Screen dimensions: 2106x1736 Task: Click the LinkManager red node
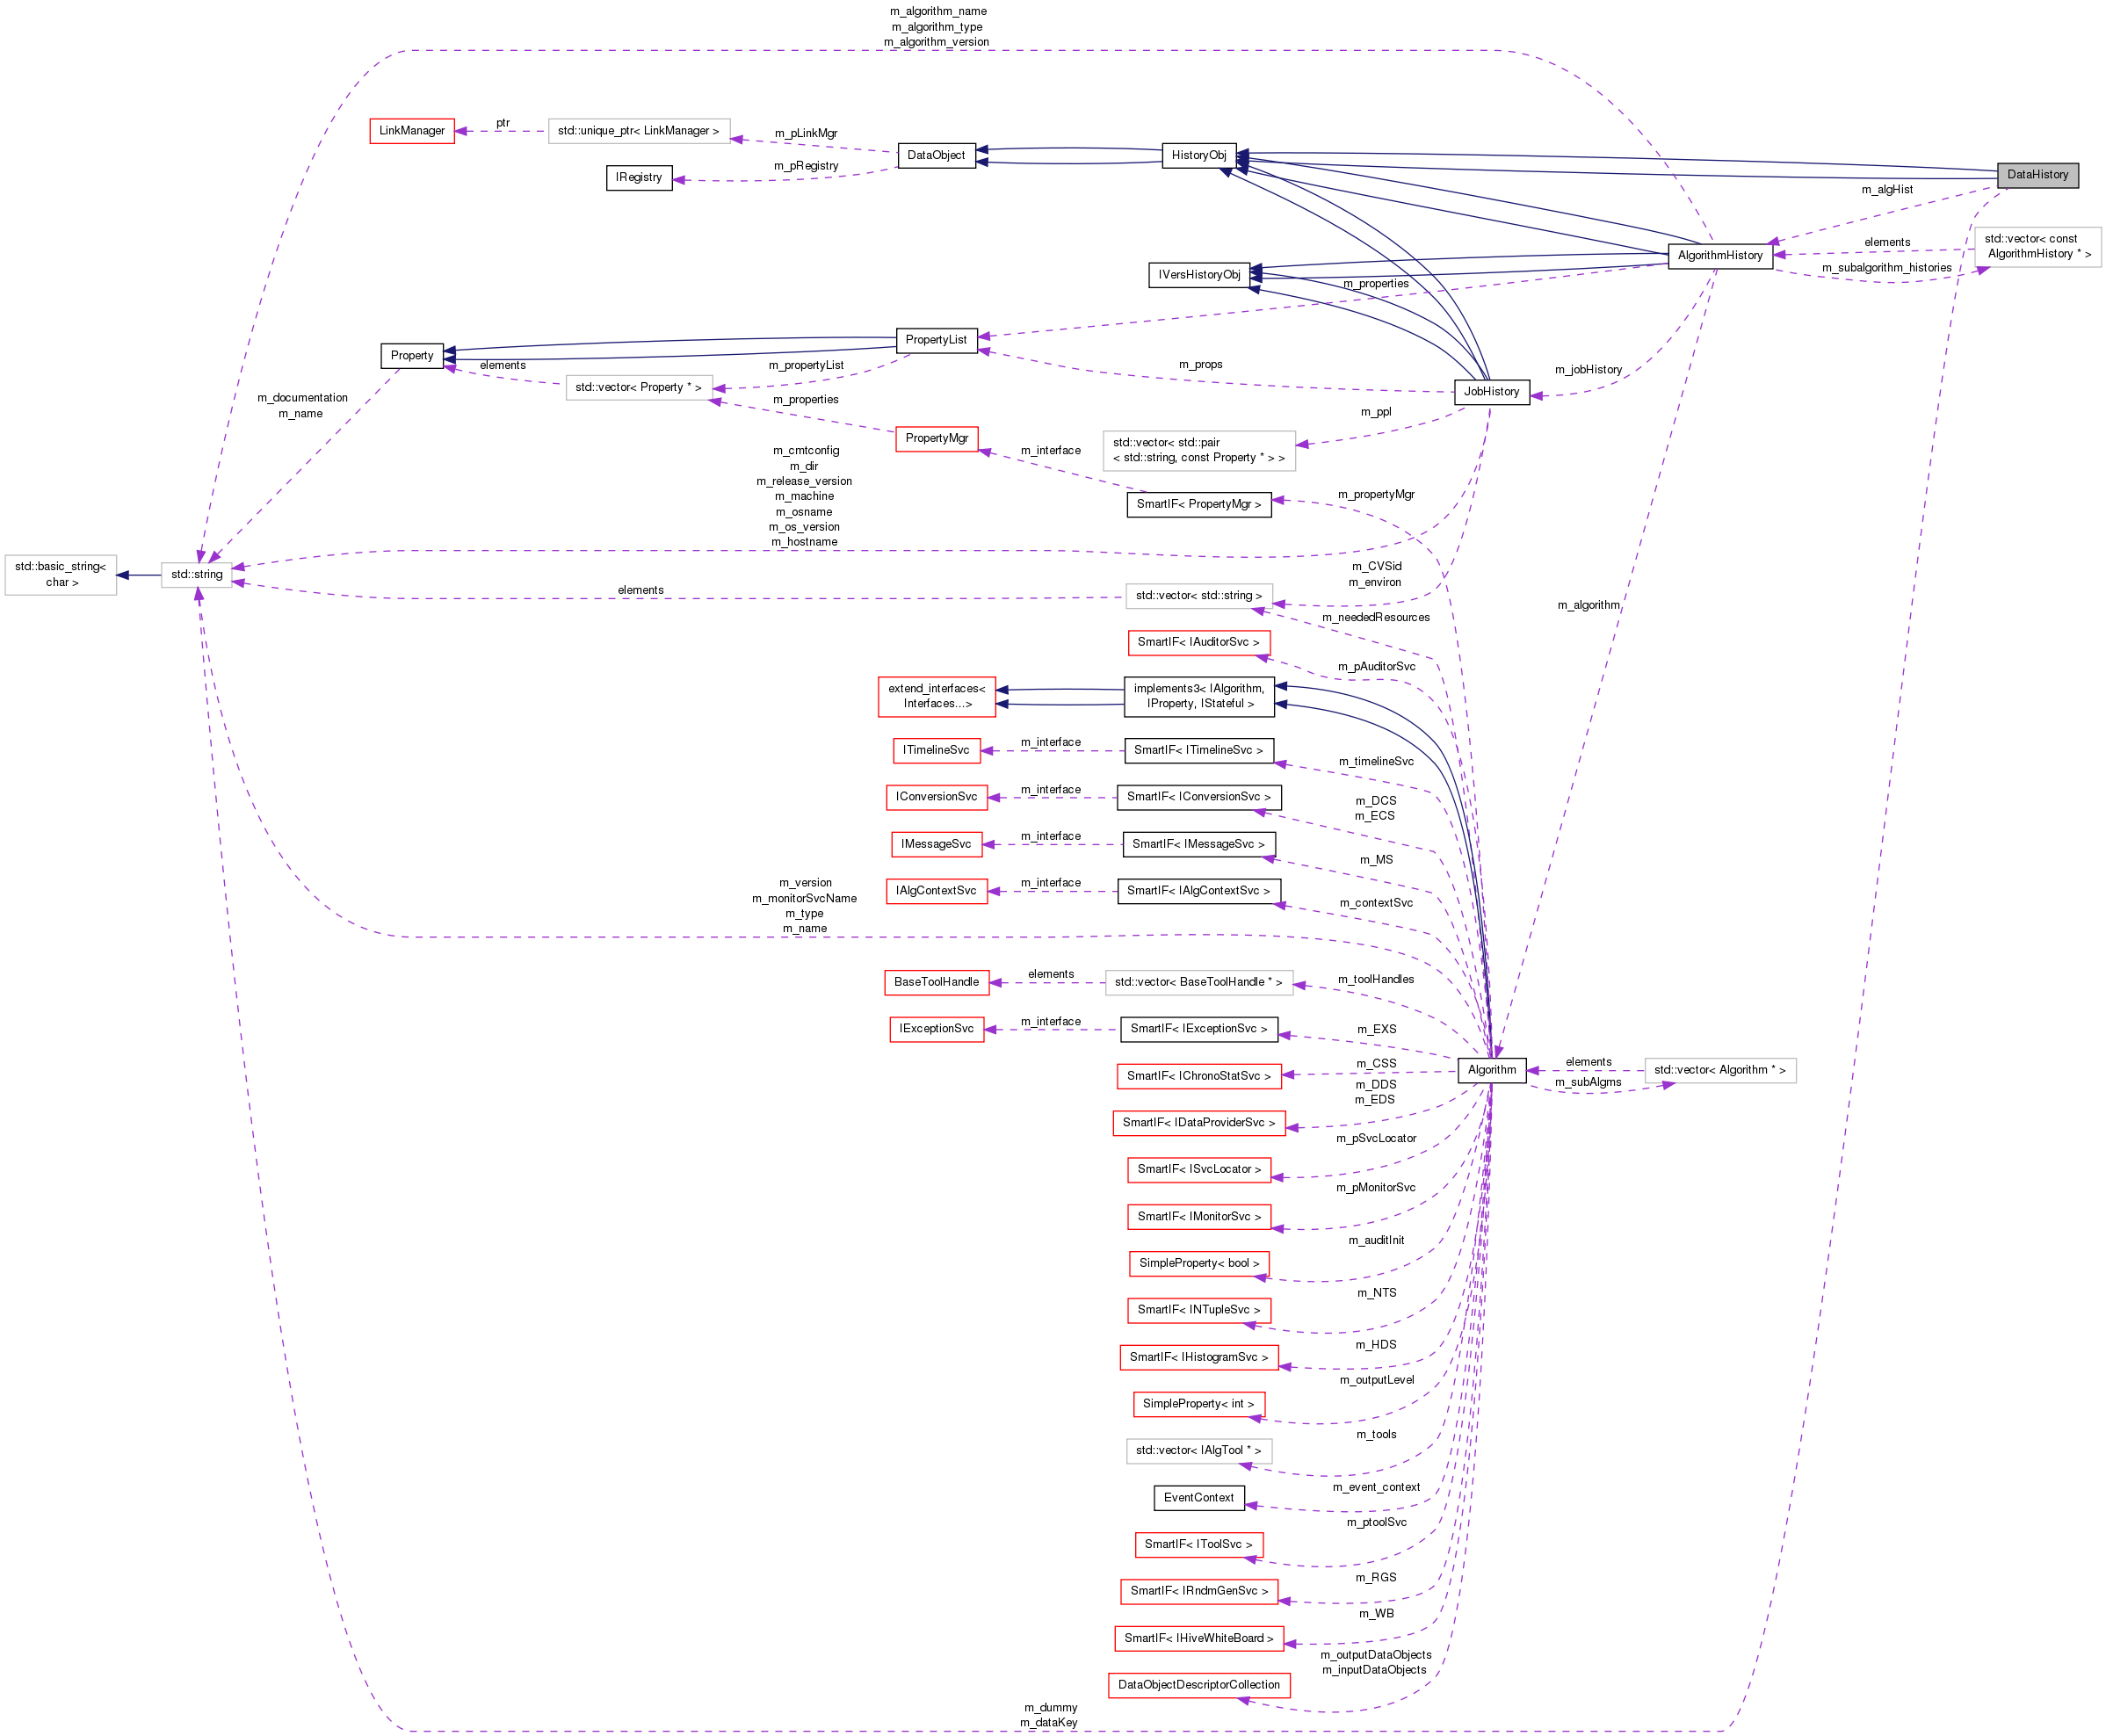click(412, 130)
